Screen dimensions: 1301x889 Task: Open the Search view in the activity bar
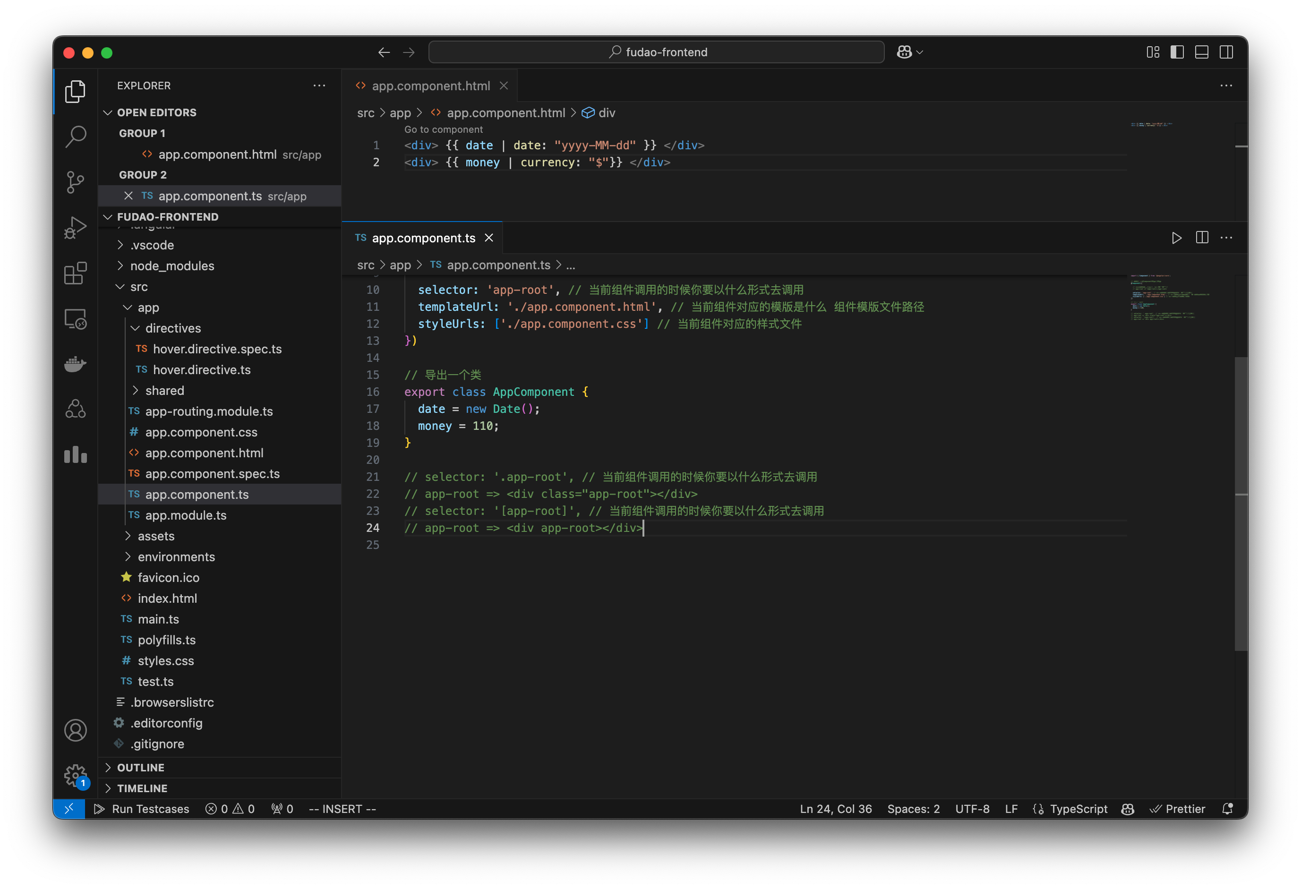click(76, 136)
